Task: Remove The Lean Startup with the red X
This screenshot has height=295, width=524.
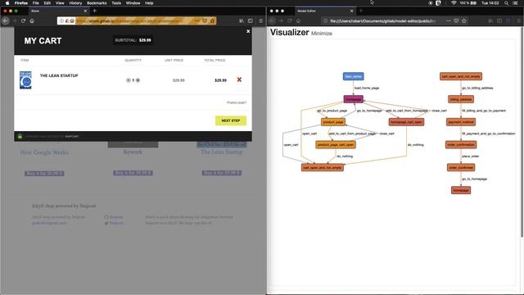Action: tap(239, 79)
